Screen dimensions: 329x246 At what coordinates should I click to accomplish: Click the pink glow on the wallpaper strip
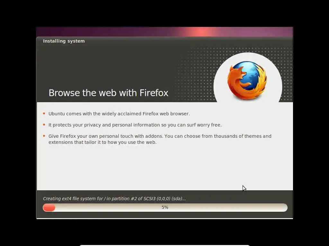(x=201, y=32)
